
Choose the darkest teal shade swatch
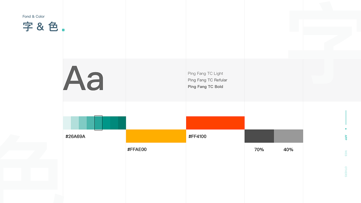pos(122,123)
